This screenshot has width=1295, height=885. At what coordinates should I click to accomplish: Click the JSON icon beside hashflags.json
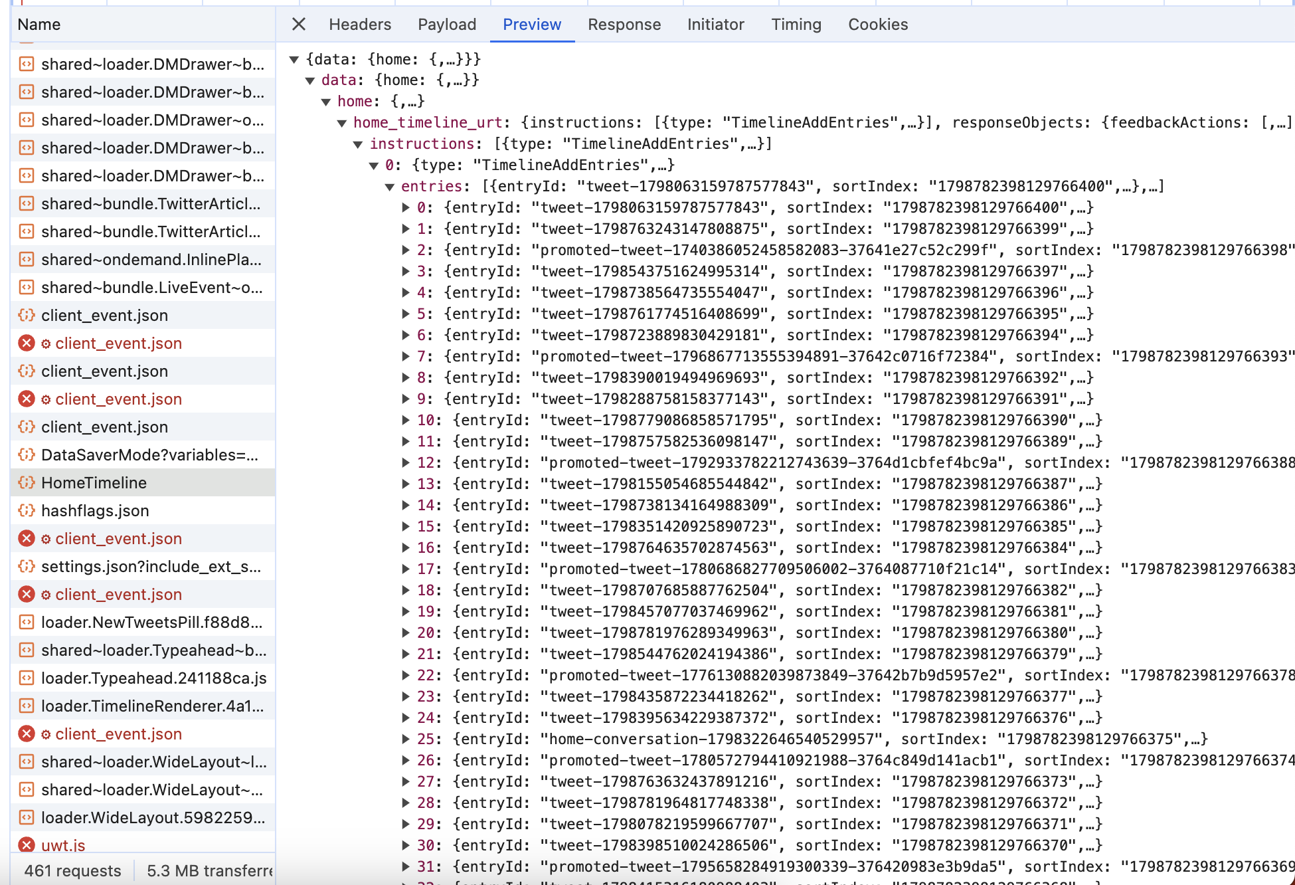tap(27, 511)
